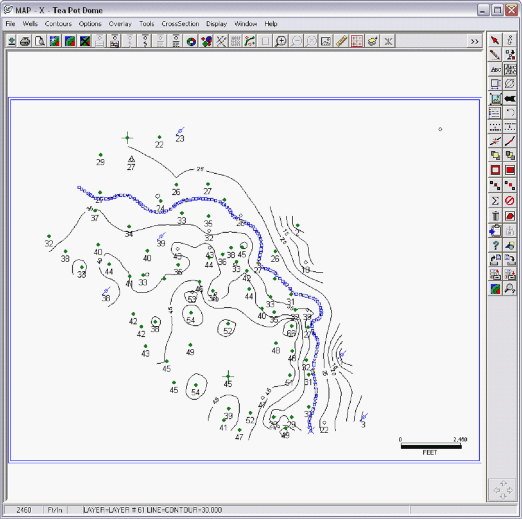Click the red prohibition circle icon
Image resolution: width=522 pixels, height=519 pixels.
510,201
